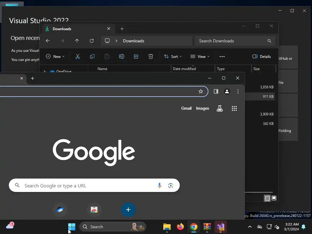Viewport: 312px width, 234px height.
Task: Select the 3,909 KB file row
Action: point(260,114)
